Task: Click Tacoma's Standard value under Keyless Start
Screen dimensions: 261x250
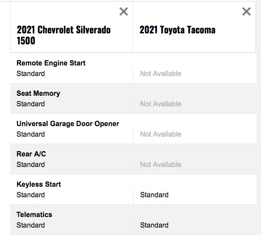Action: coord(154,195)
